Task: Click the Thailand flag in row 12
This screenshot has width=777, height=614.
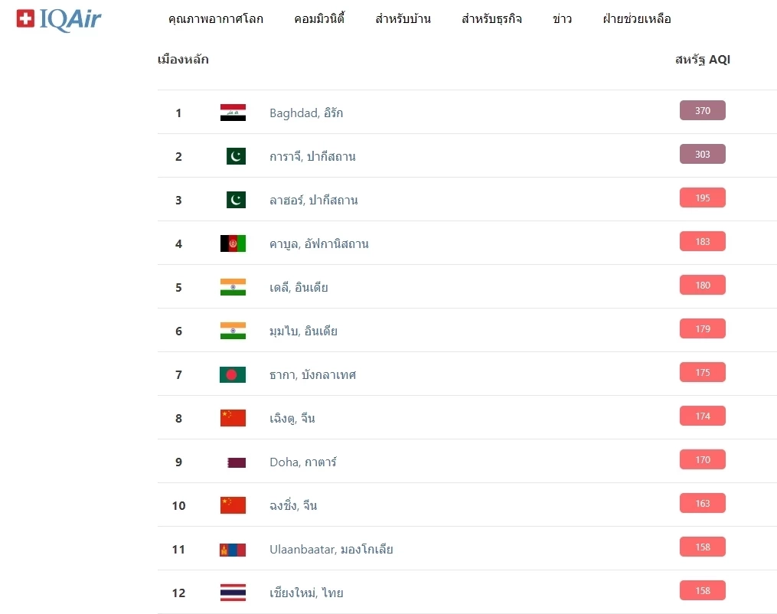Action: [233, 593]
